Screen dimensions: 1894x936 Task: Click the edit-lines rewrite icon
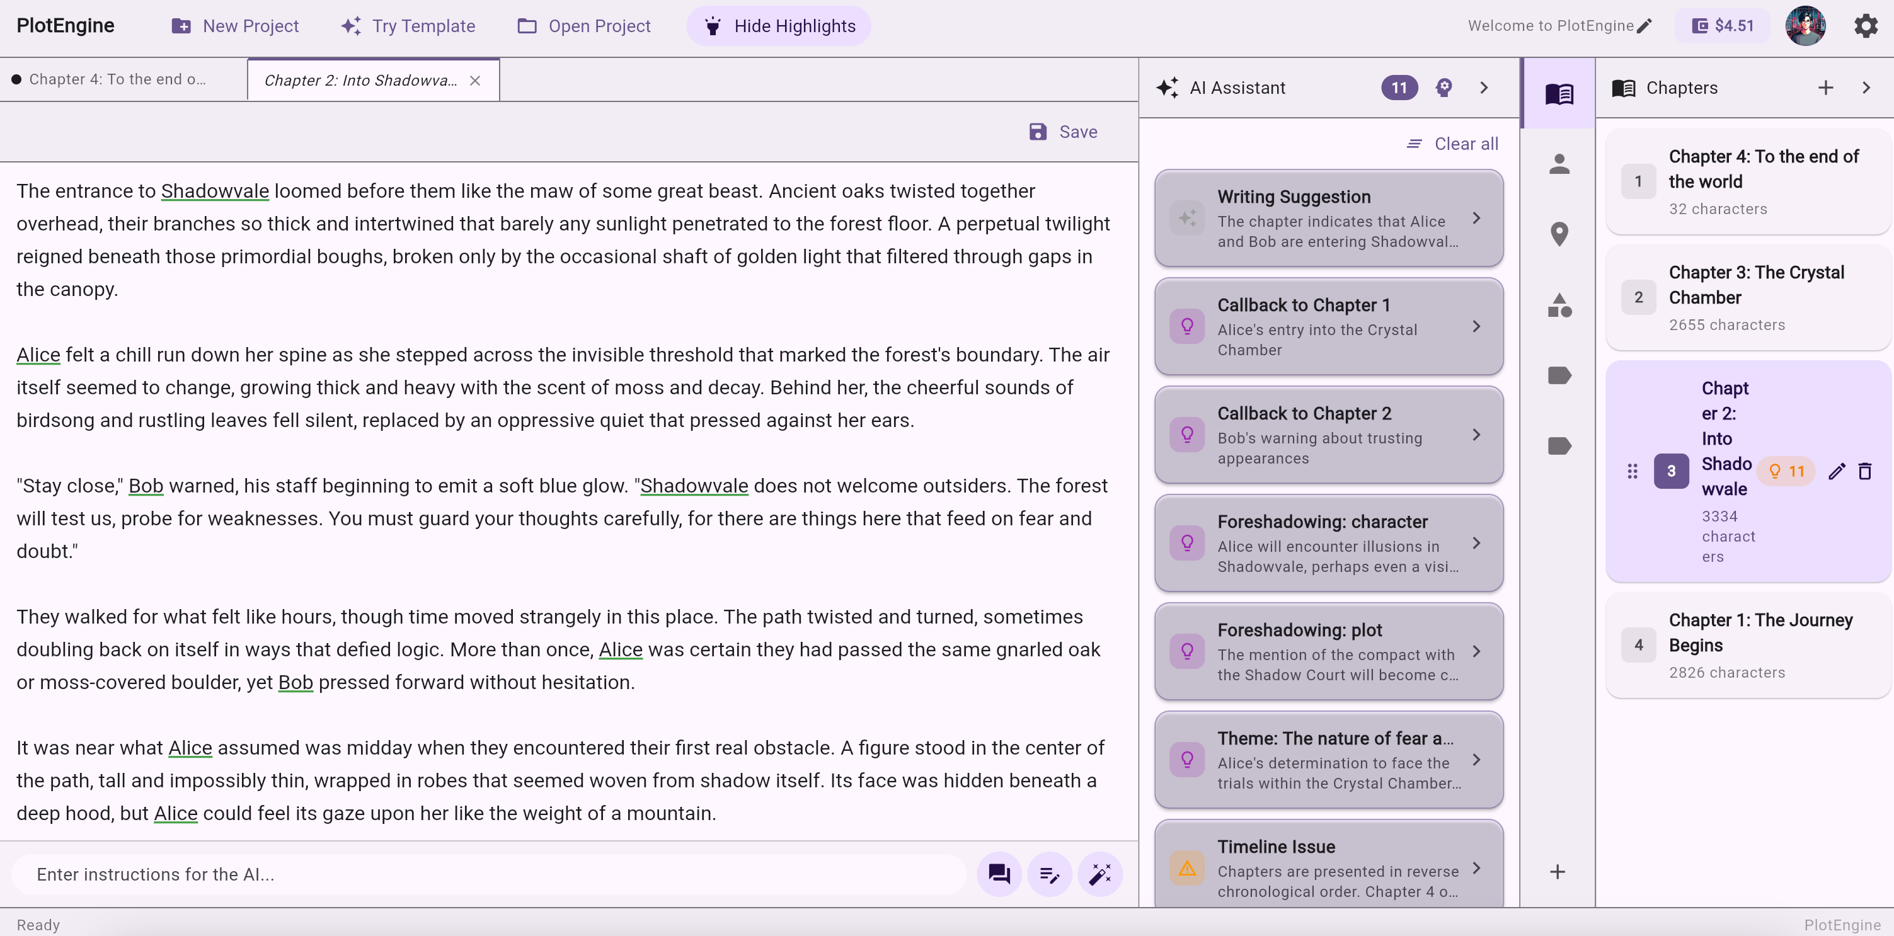1049,874
